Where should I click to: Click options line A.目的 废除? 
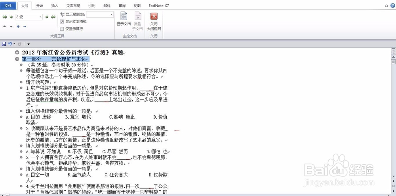pyautogui.click(x=97, y=120)
